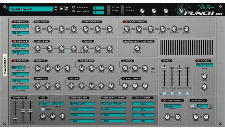Open the BD 01 sample selector
This screenshot has width=225, height=130.
coord(18,67)
